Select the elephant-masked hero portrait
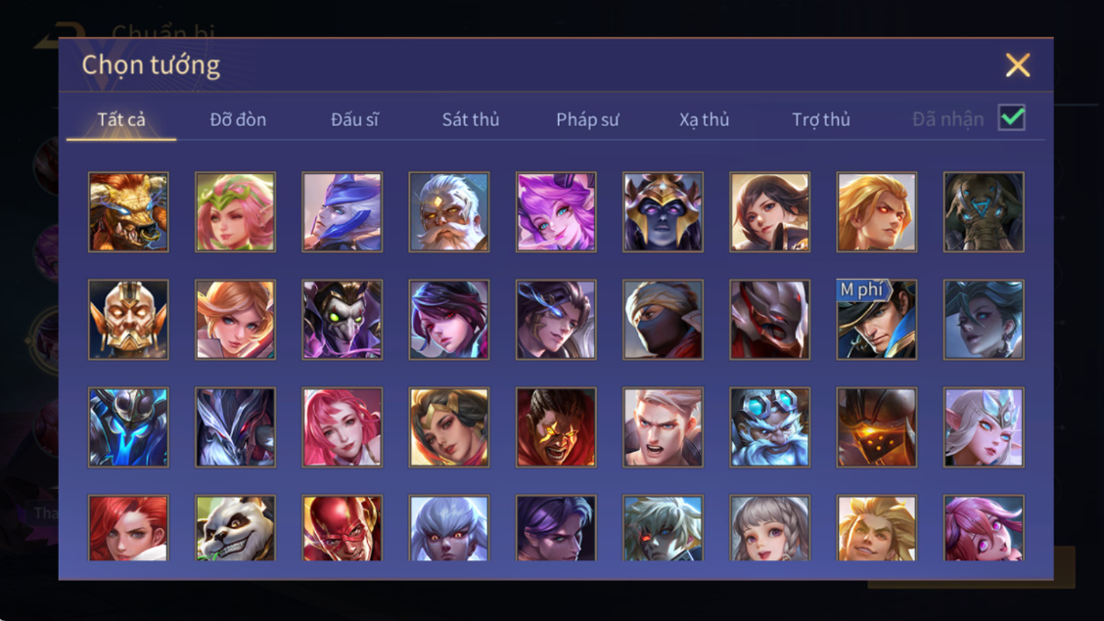Screen dimensions: 1104x621 coord(984,211)
